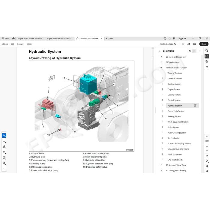Select the arrow selection tool
This screenshot has height=210, width=210.
pos(4,136)
